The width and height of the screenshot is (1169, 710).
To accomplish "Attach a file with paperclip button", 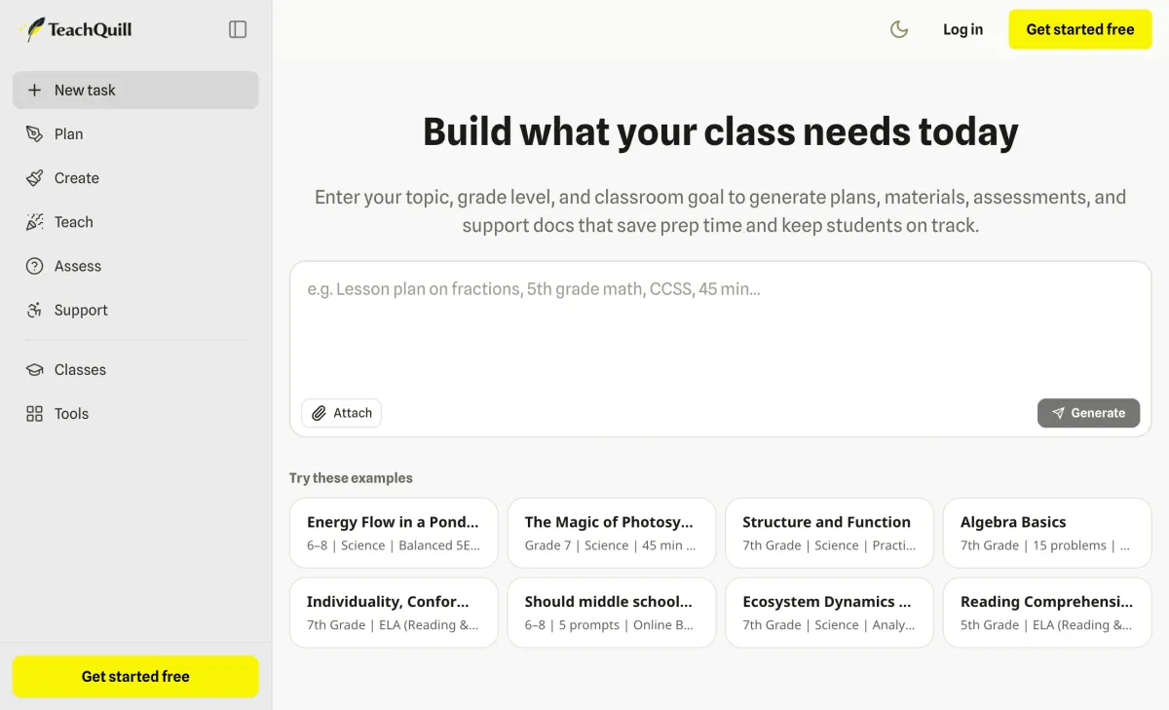I will pos(341,413).
